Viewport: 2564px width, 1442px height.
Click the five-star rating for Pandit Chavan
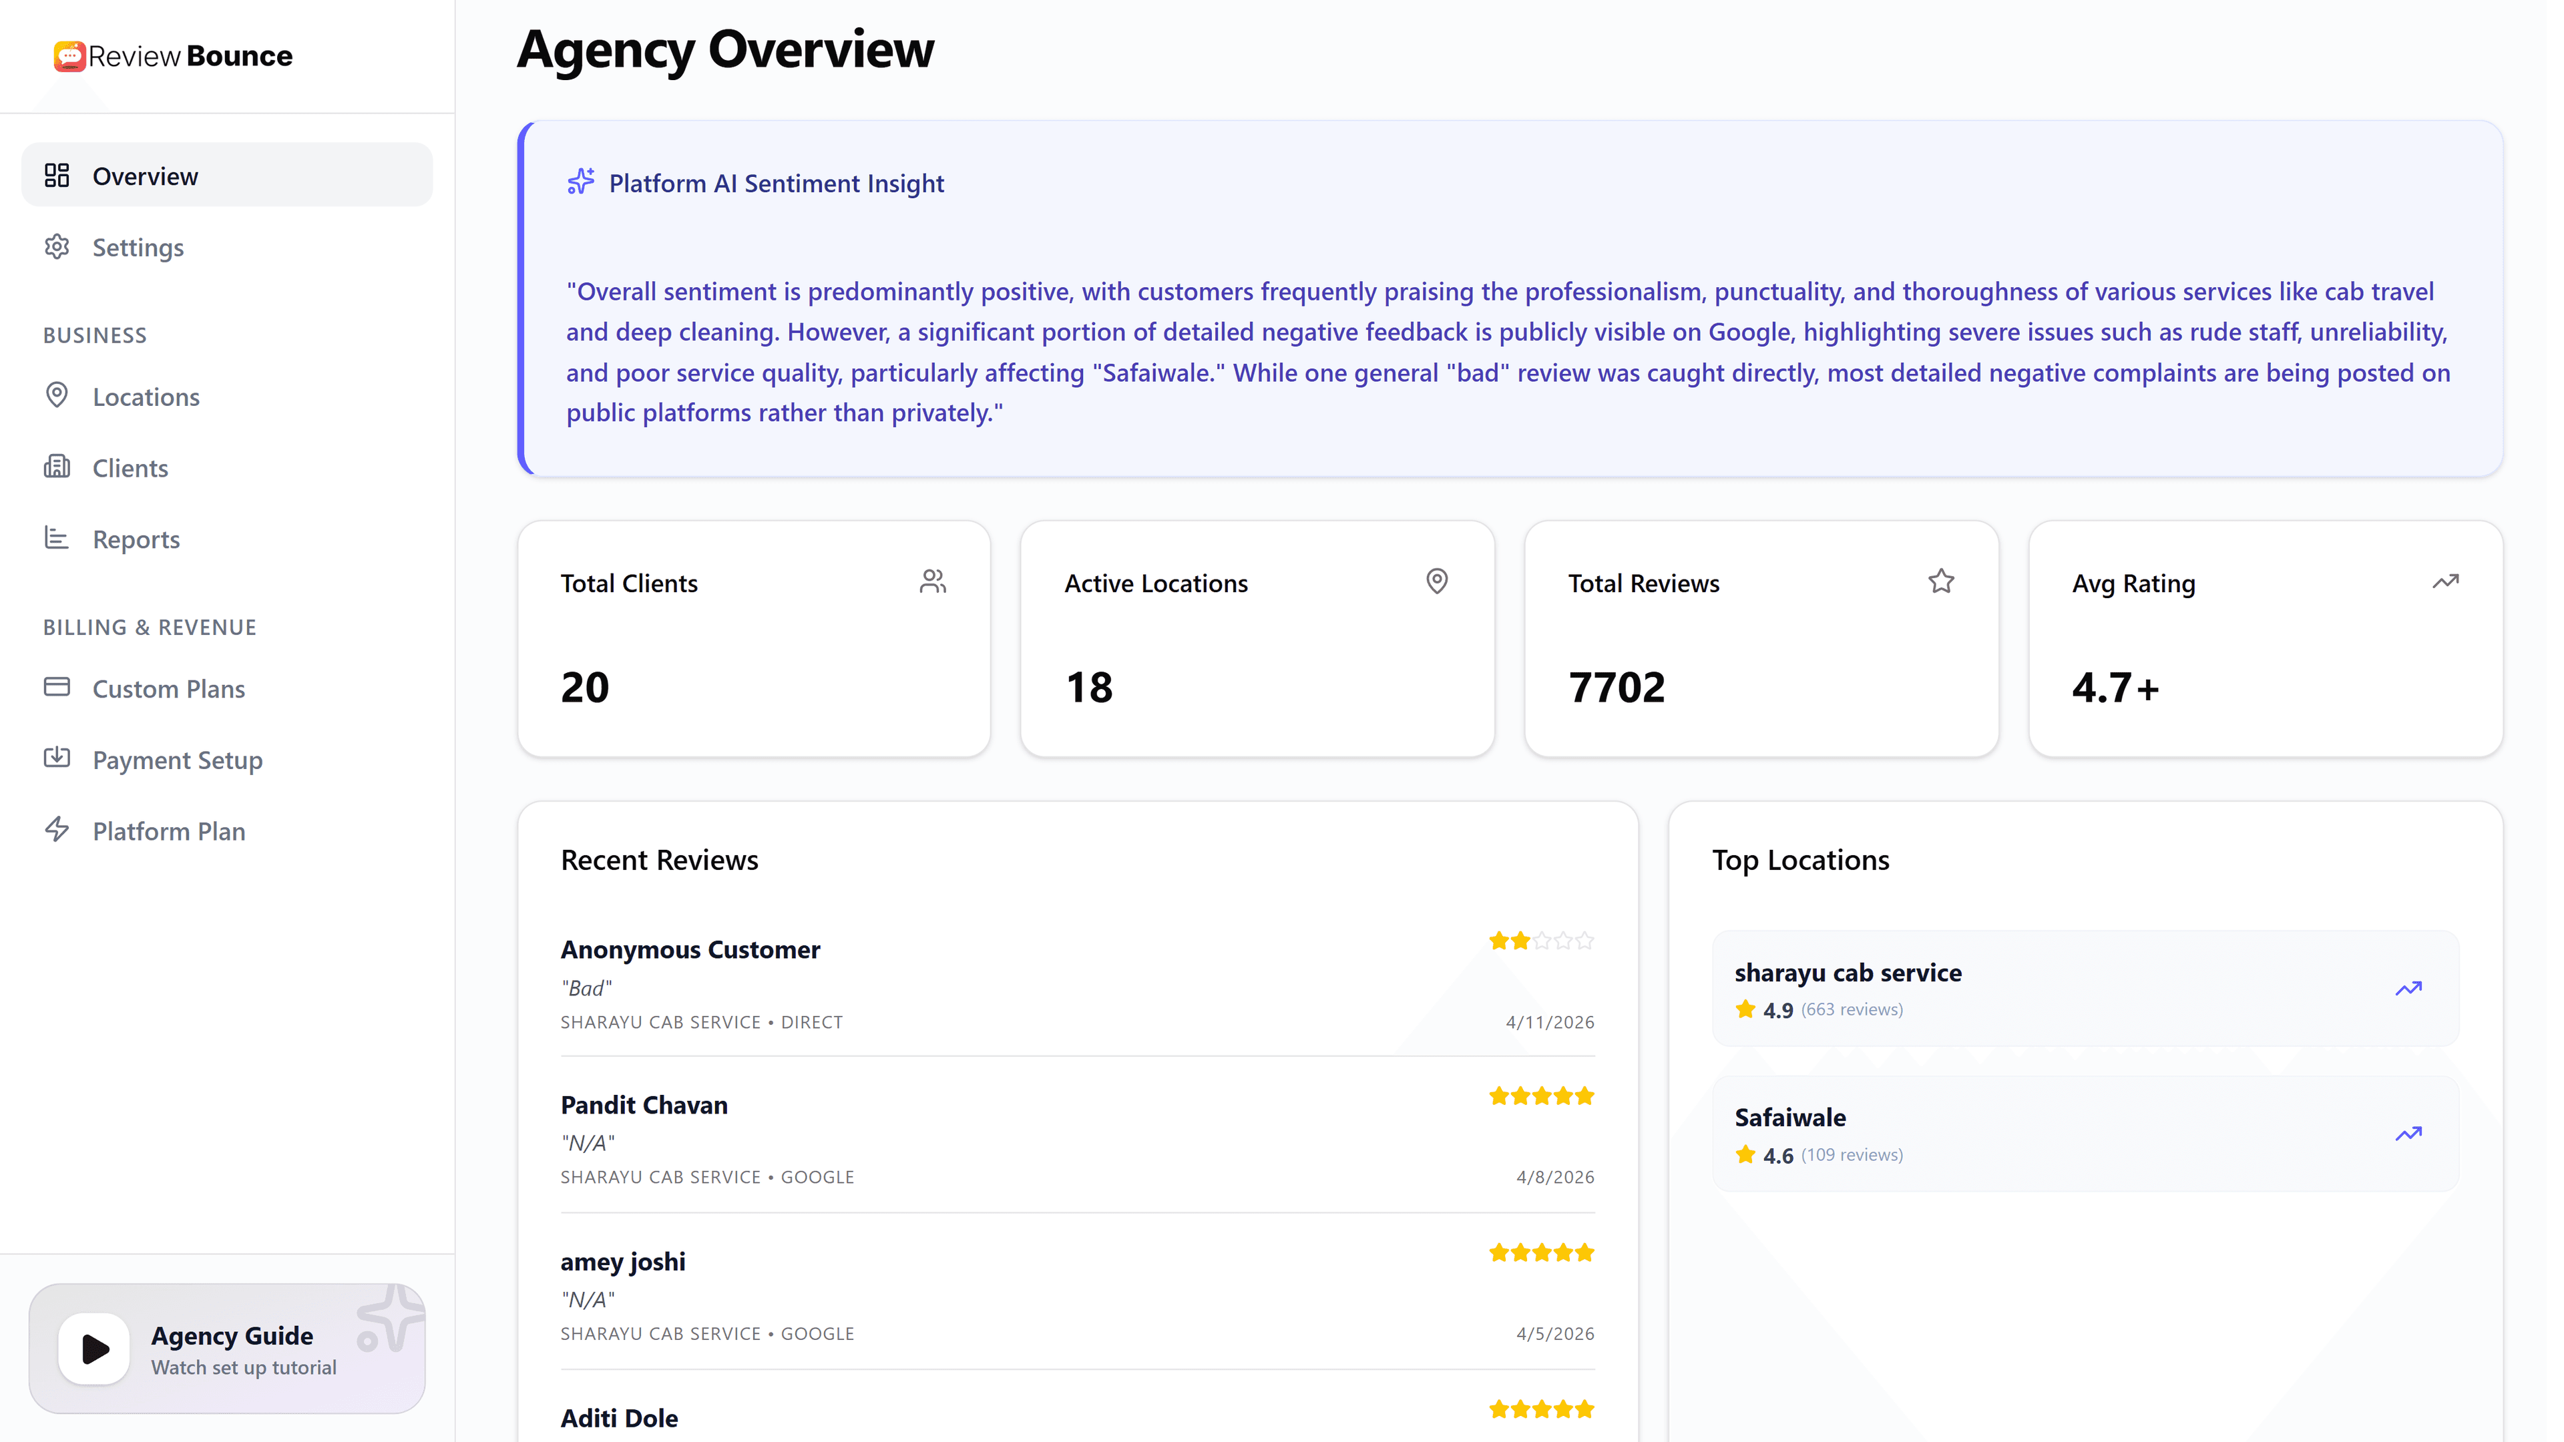1542,1096
